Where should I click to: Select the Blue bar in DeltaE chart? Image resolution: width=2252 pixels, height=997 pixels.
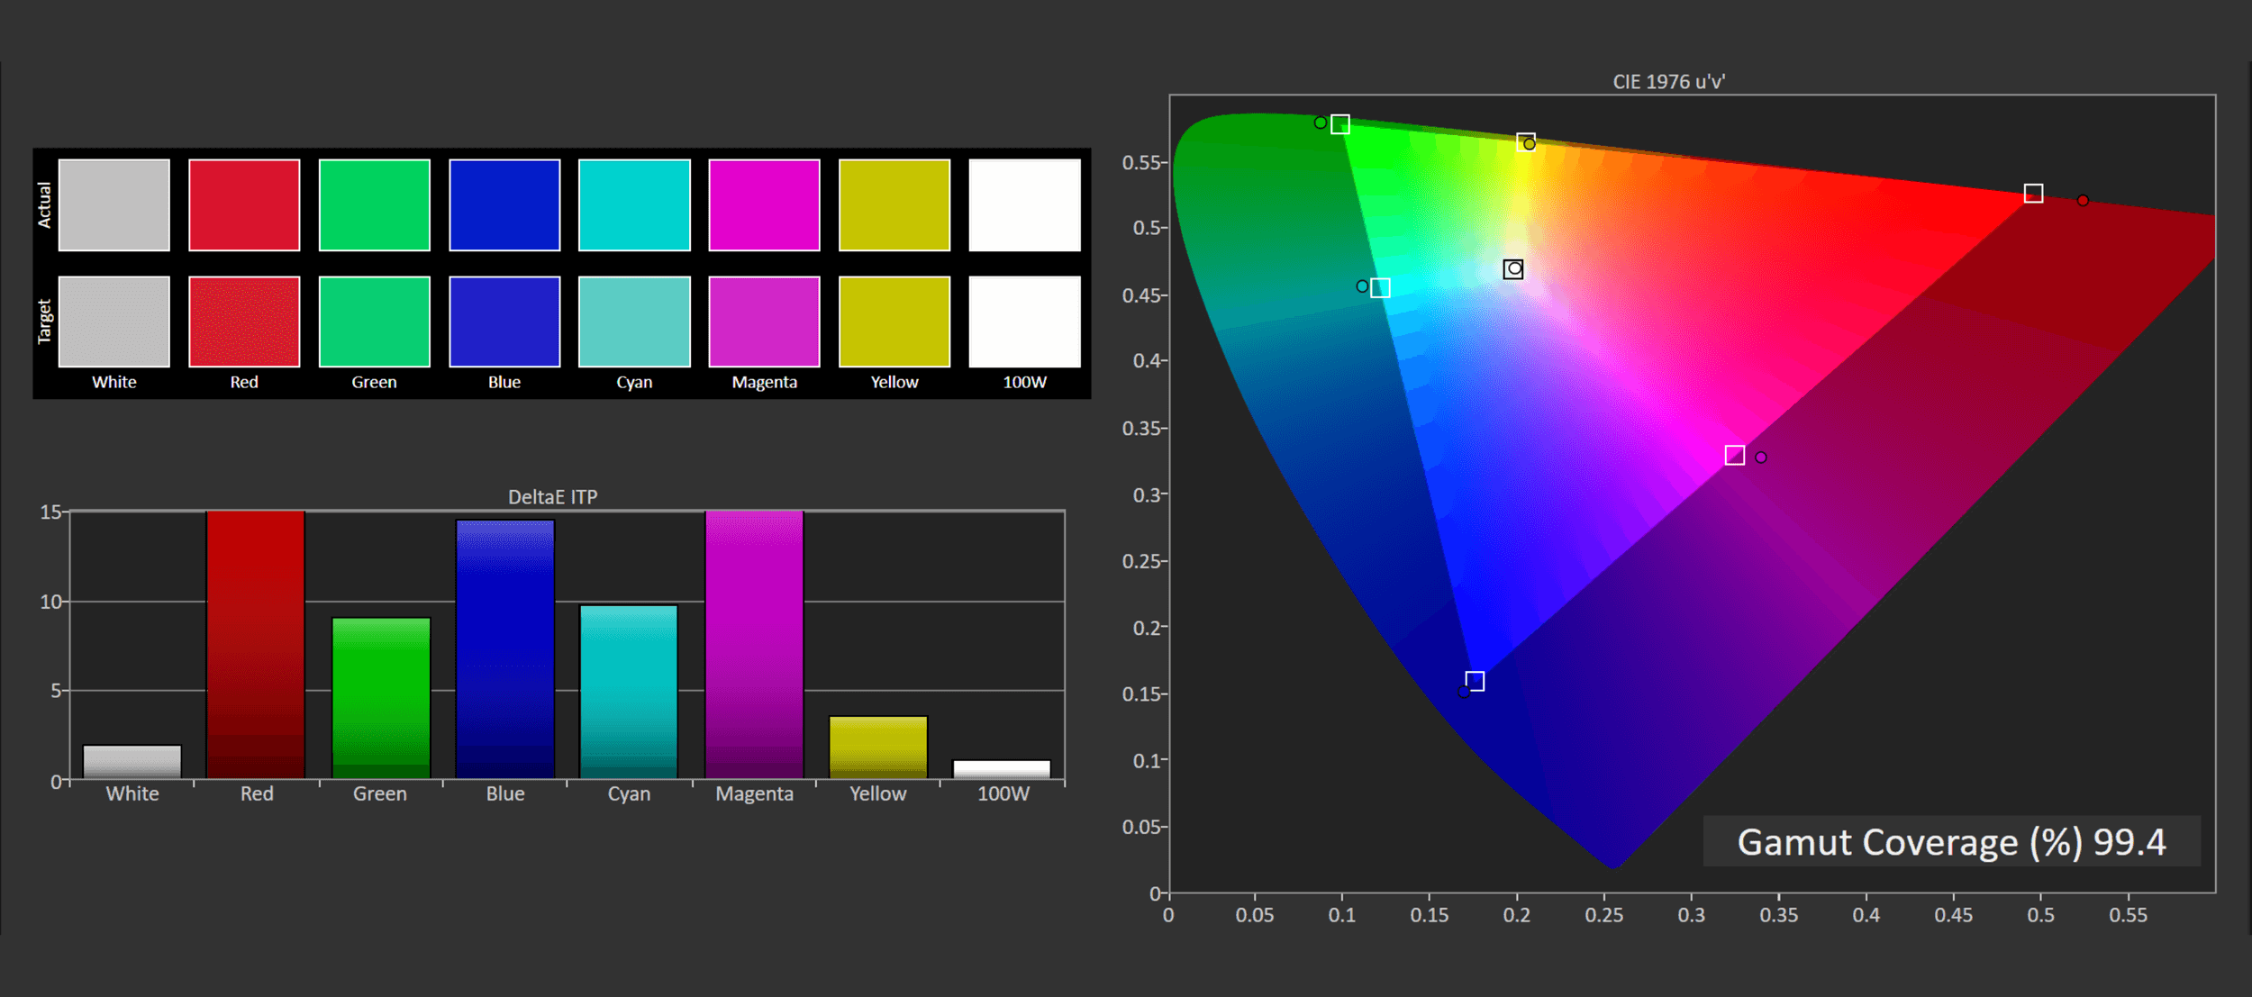pos(505,649)
